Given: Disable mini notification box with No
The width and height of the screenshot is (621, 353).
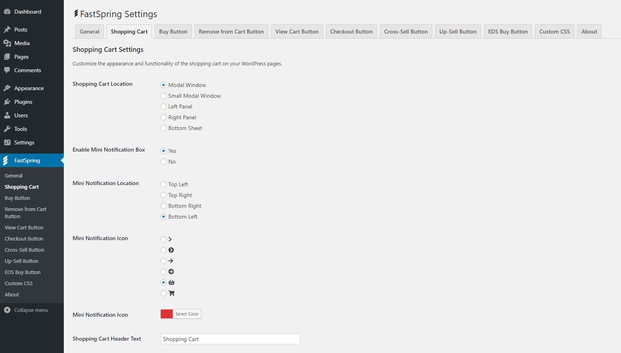Looking at the screenshot, I should 164,162.
